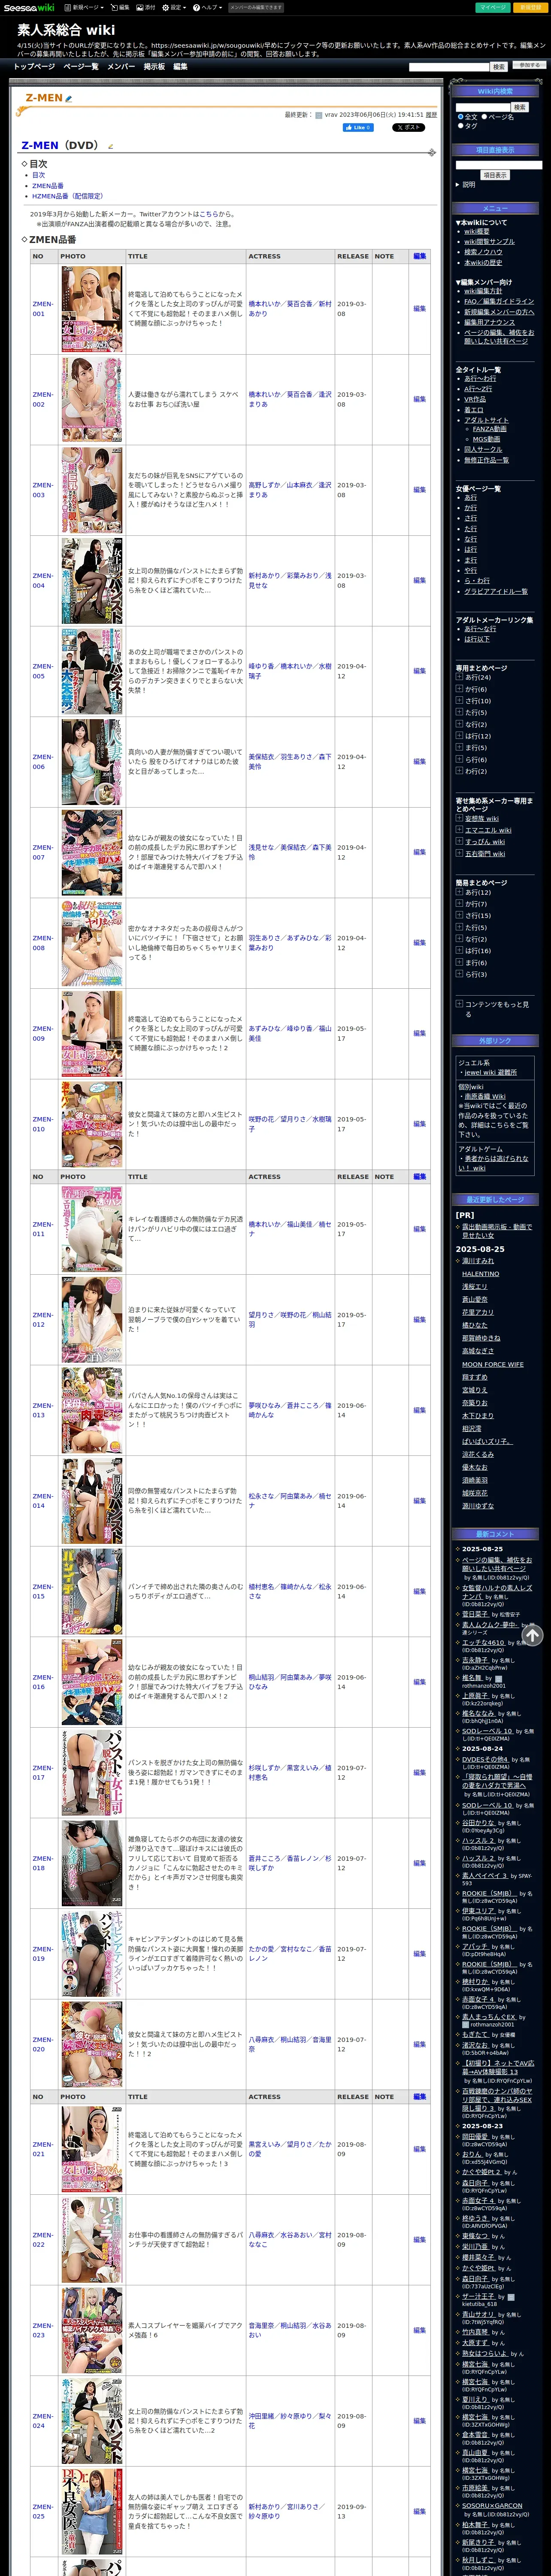Expand は行(16) in 簡易まとめページ
Screen dimensions: 551x2576
(x=459, y=950)
